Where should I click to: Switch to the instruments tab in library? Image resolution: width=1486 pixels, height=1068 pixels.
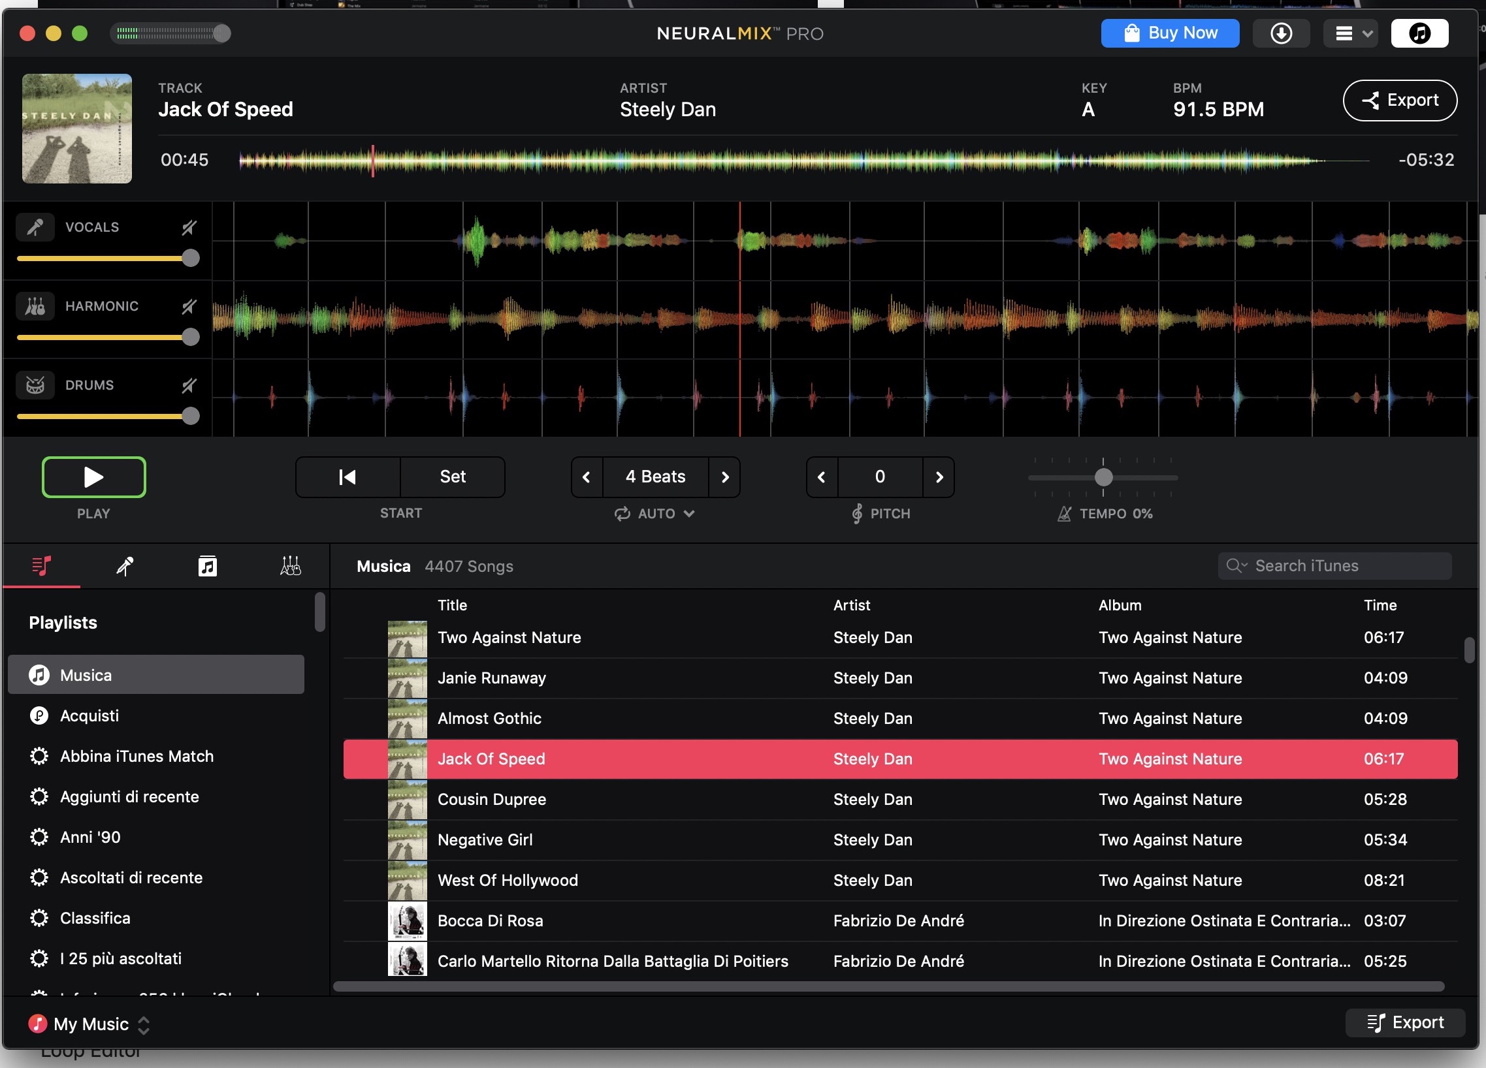pos(290,567)
